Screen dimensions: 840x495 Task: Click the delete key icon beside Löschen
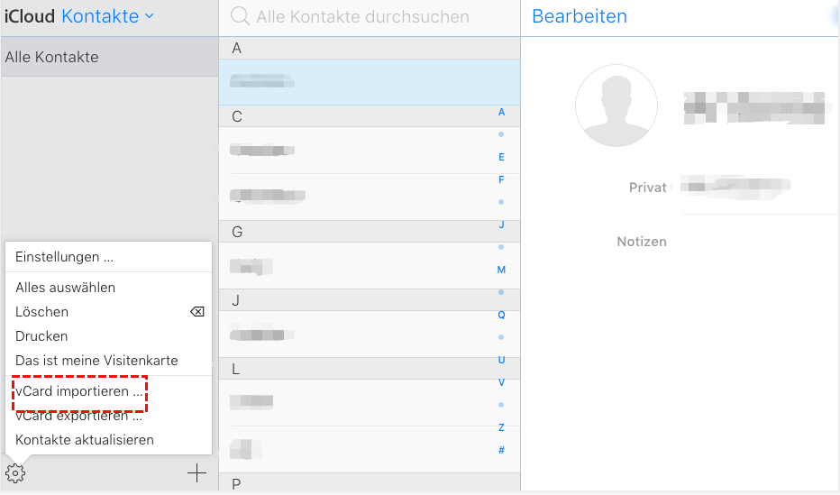(196, 312)
